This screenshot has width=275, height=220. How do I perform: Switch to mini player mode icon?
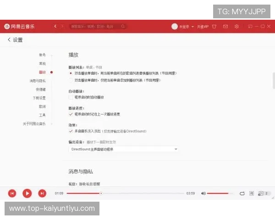tap(250, 27)
